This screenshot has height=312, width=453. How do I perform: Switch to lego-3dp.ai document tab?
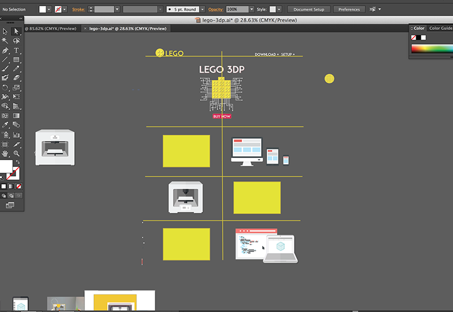pos(128,28)
